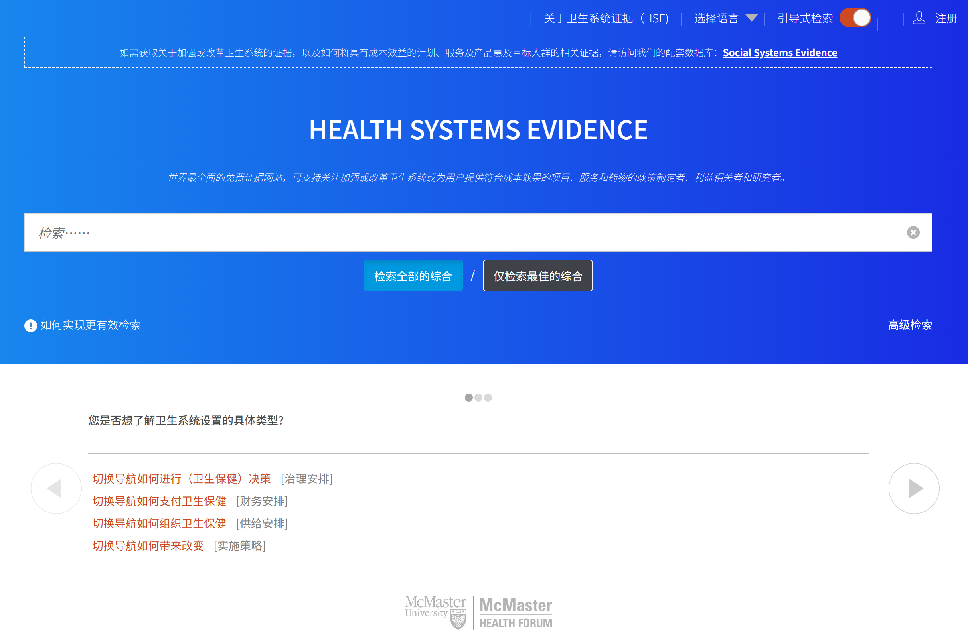
Task: Open the Social Systems Evidence link
Action: [779, 53]
